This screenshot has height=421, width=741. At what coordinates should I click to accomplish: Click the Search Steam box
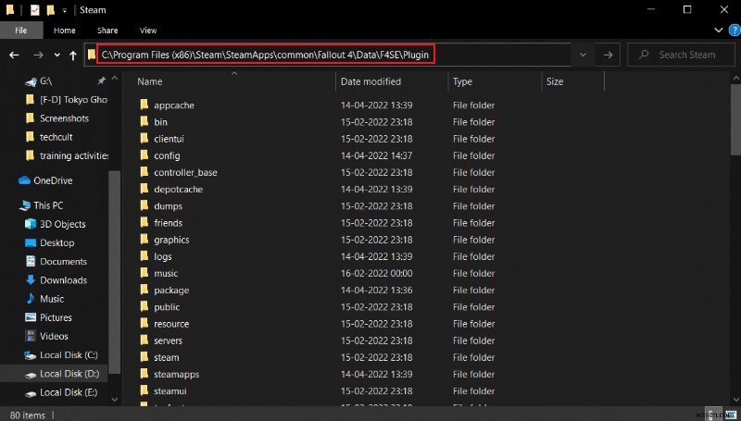pos(679,55)
